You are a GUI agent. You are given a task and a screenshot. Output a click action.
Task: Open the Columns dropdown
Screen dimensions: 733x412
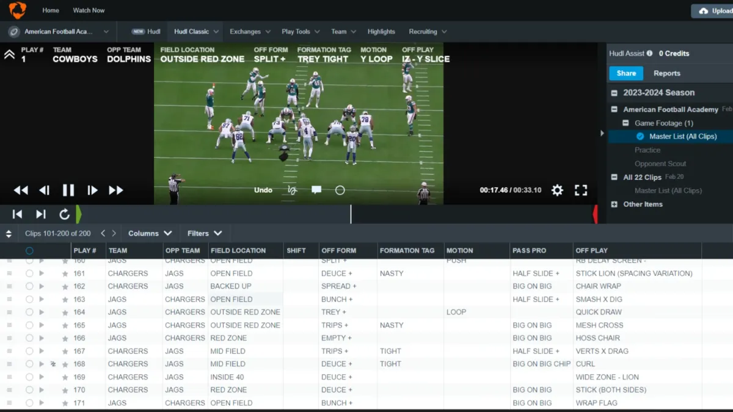point(150,233)
